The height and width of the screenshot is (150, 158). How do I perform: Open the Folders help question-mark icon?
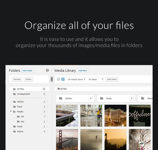(47, 70)
